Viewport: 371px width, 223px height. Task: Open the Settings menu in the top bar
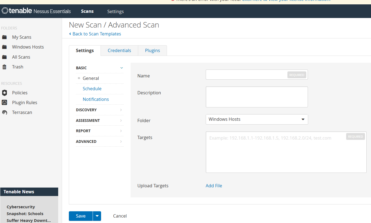(x=115, y=11)
